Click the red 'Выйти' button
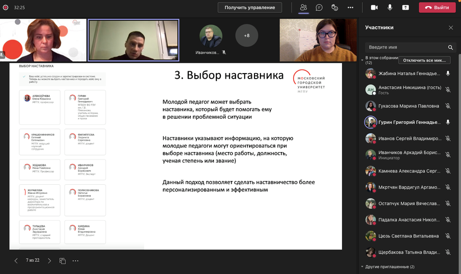This screenshot has width=461, height=274. (437, 8)
